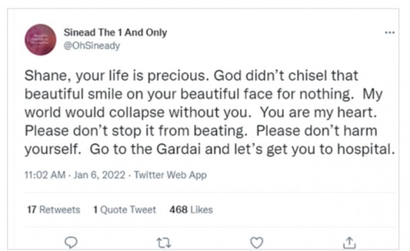Like the tweet with heart icon
Image resolution: width=410 pixels, height=251 pixels.
pos(256,242)
